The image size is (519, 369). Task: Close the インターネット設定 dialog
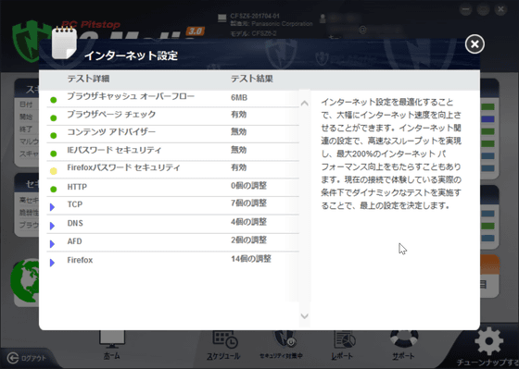475,44
